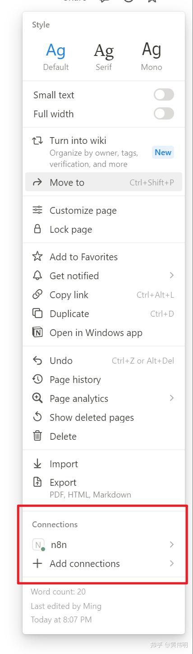Click the Duplicate page icon
The width and height of the screenshot is (193, 654).
37,313
